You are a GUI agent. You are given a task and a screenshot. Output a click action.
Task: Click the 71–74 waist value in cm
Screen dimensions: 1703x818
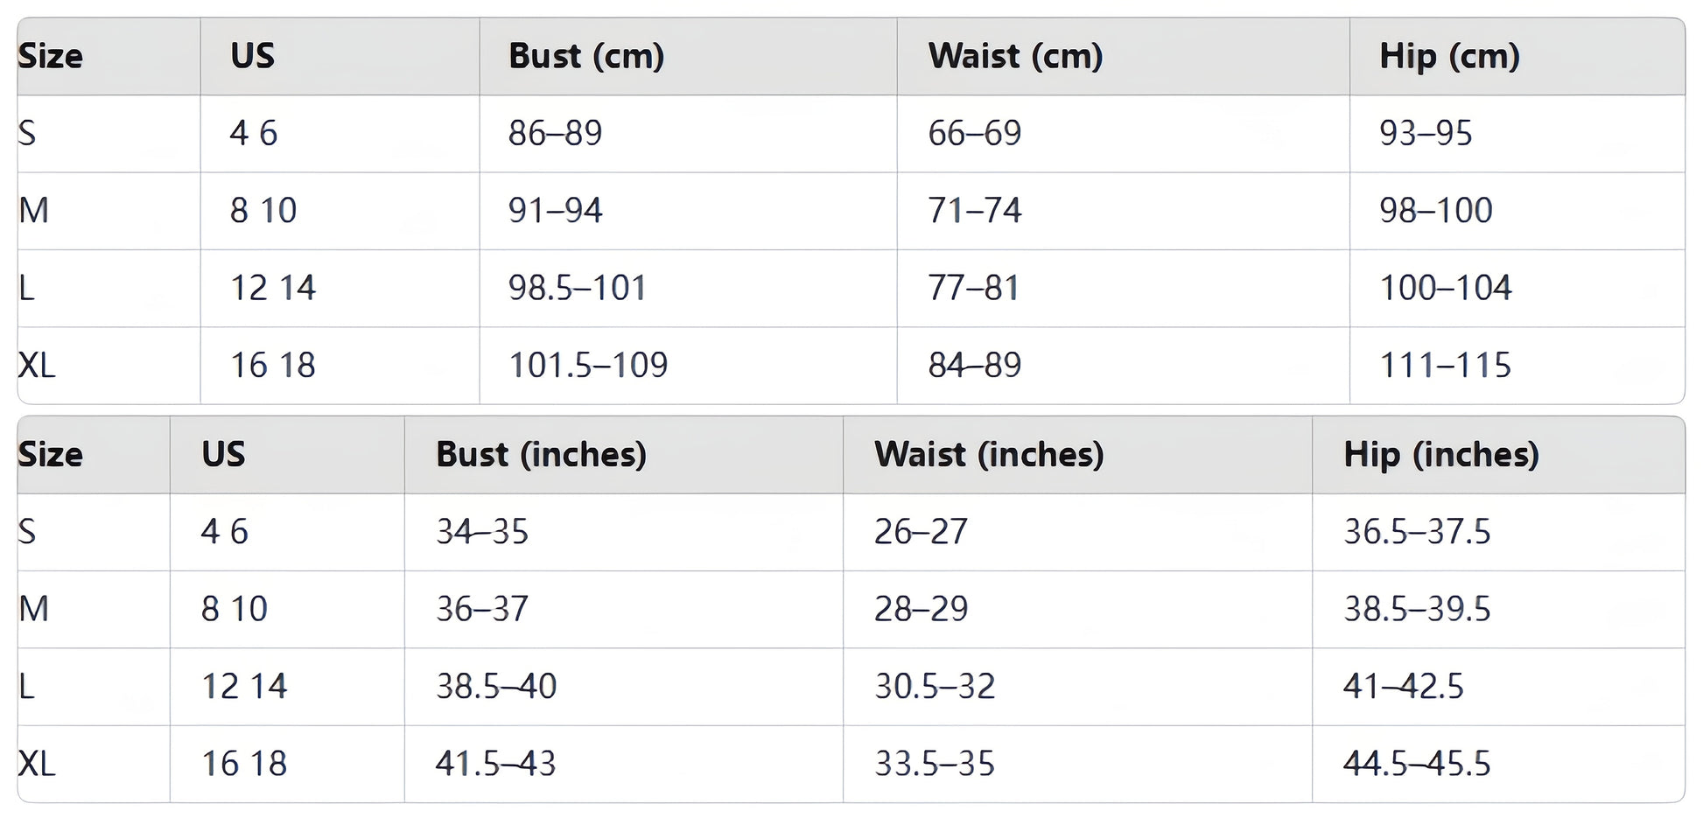[x=974, y=211]
